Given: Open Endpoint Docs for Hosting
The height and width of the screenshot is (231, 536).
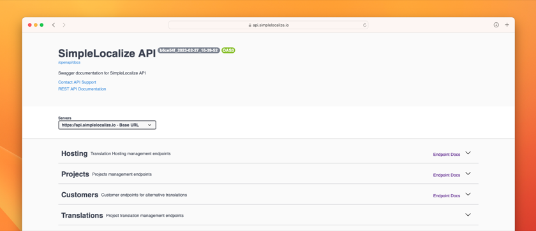Looking at the screenshot, I should point(447,155).
